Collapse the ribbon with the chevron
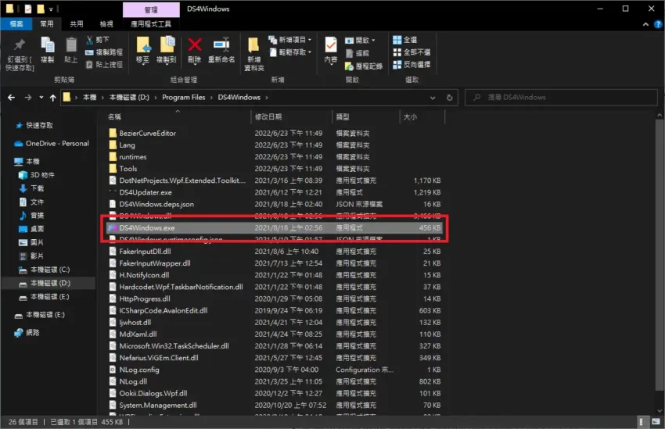Screen dimensions: 665x429 tap(645, 24)
